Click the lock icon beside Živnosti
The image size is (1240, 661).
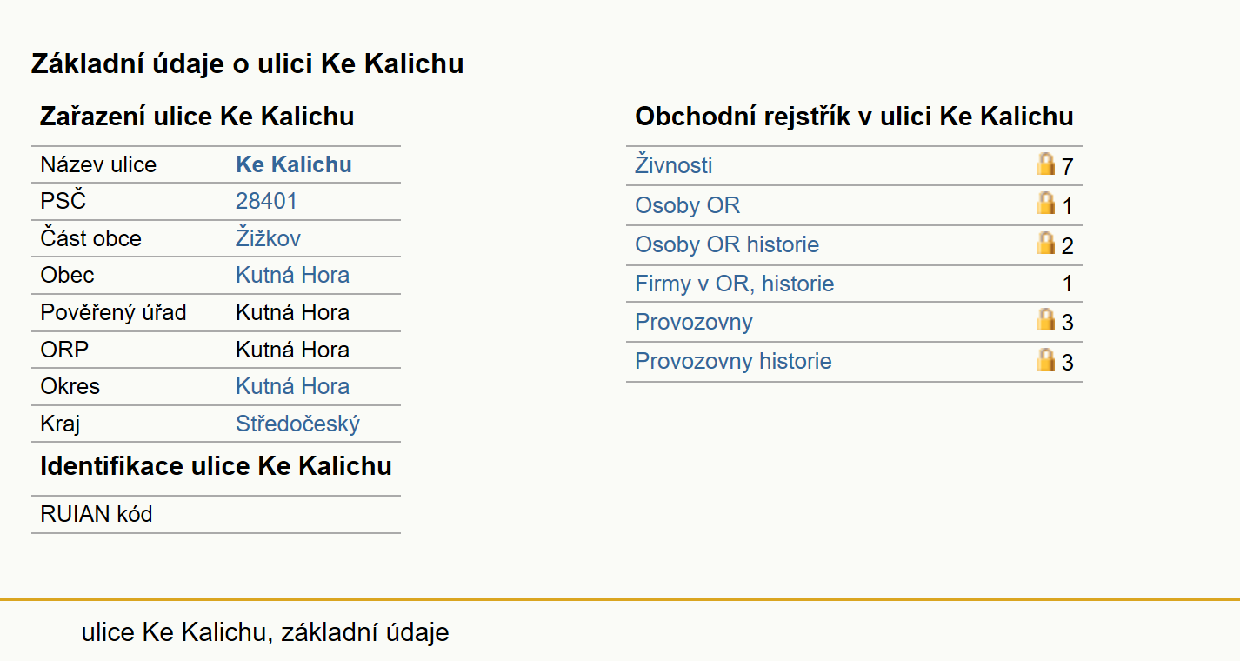[x=1046, y=164]
